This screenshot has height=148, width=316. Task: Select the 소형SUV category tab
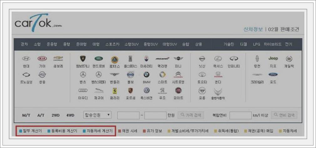click(x=132, y=44)
